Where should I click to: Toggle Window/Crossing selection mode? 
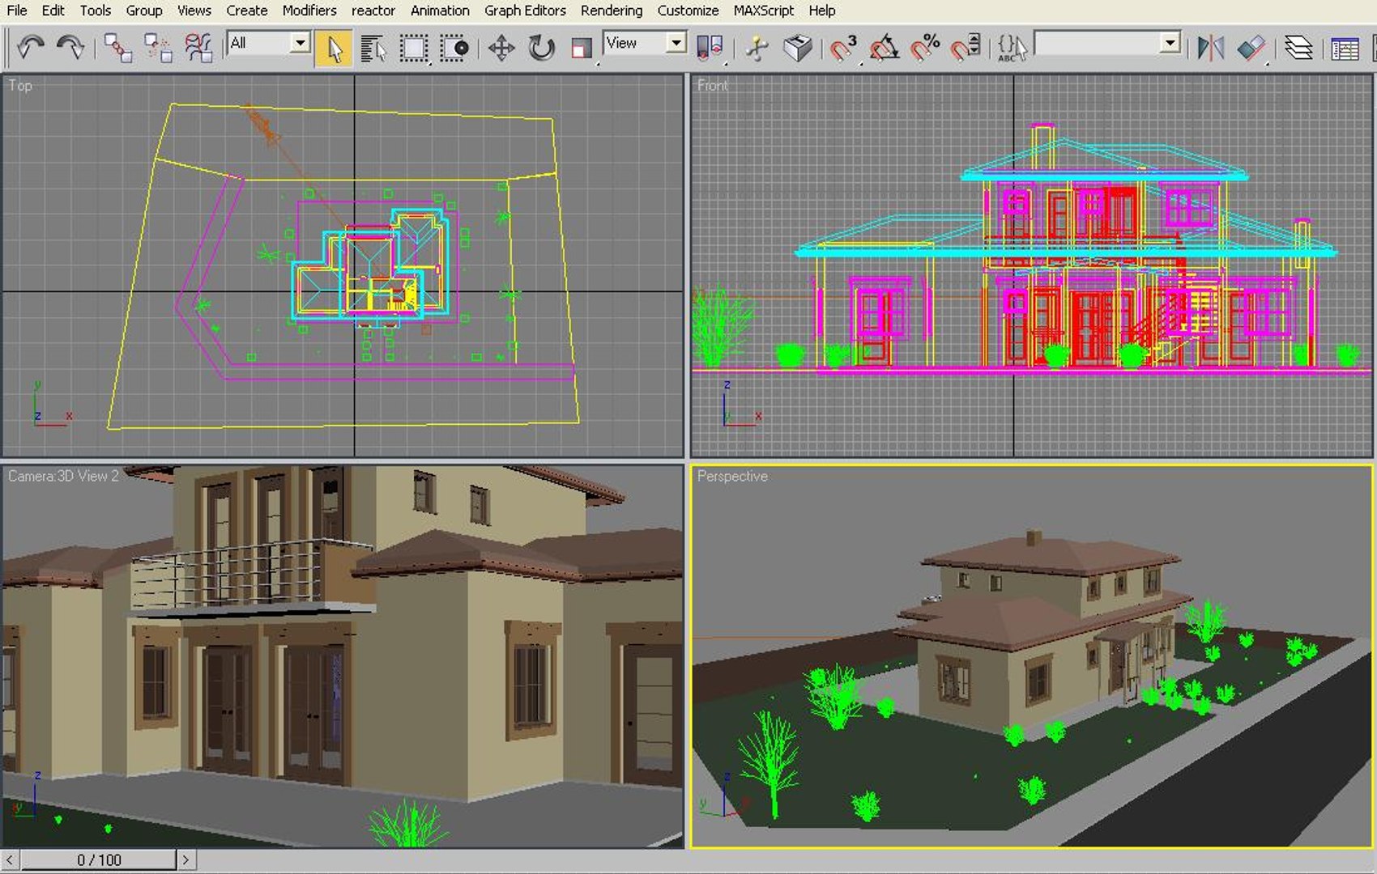tap(454, 48)
